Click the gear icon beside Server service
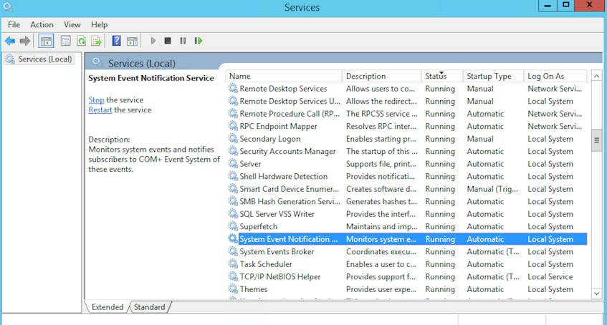The height and width of the screenshot is (325, 607). coord(233,164)
